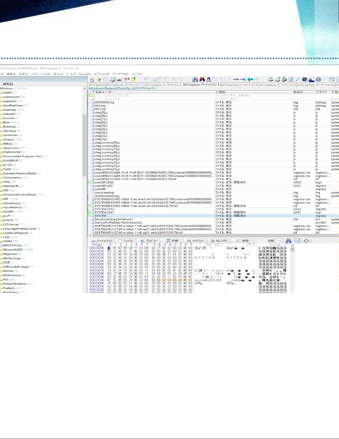Click the green back arrow toolbar icon
This screenshot has width=339, height=439.
point(250,79)
